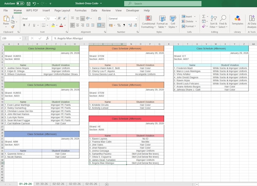Image resolution: width=257 pixels, height=186 pixels.
Task: Click the Increase Indent icon
Action: click(93, 25)
